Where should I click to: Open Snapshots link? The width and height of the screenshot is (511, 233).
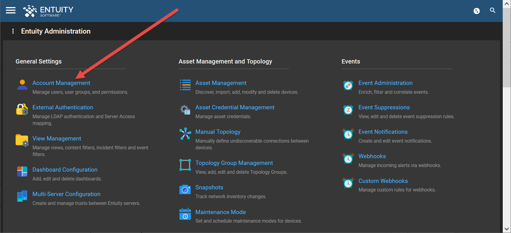tap(209, 187)
